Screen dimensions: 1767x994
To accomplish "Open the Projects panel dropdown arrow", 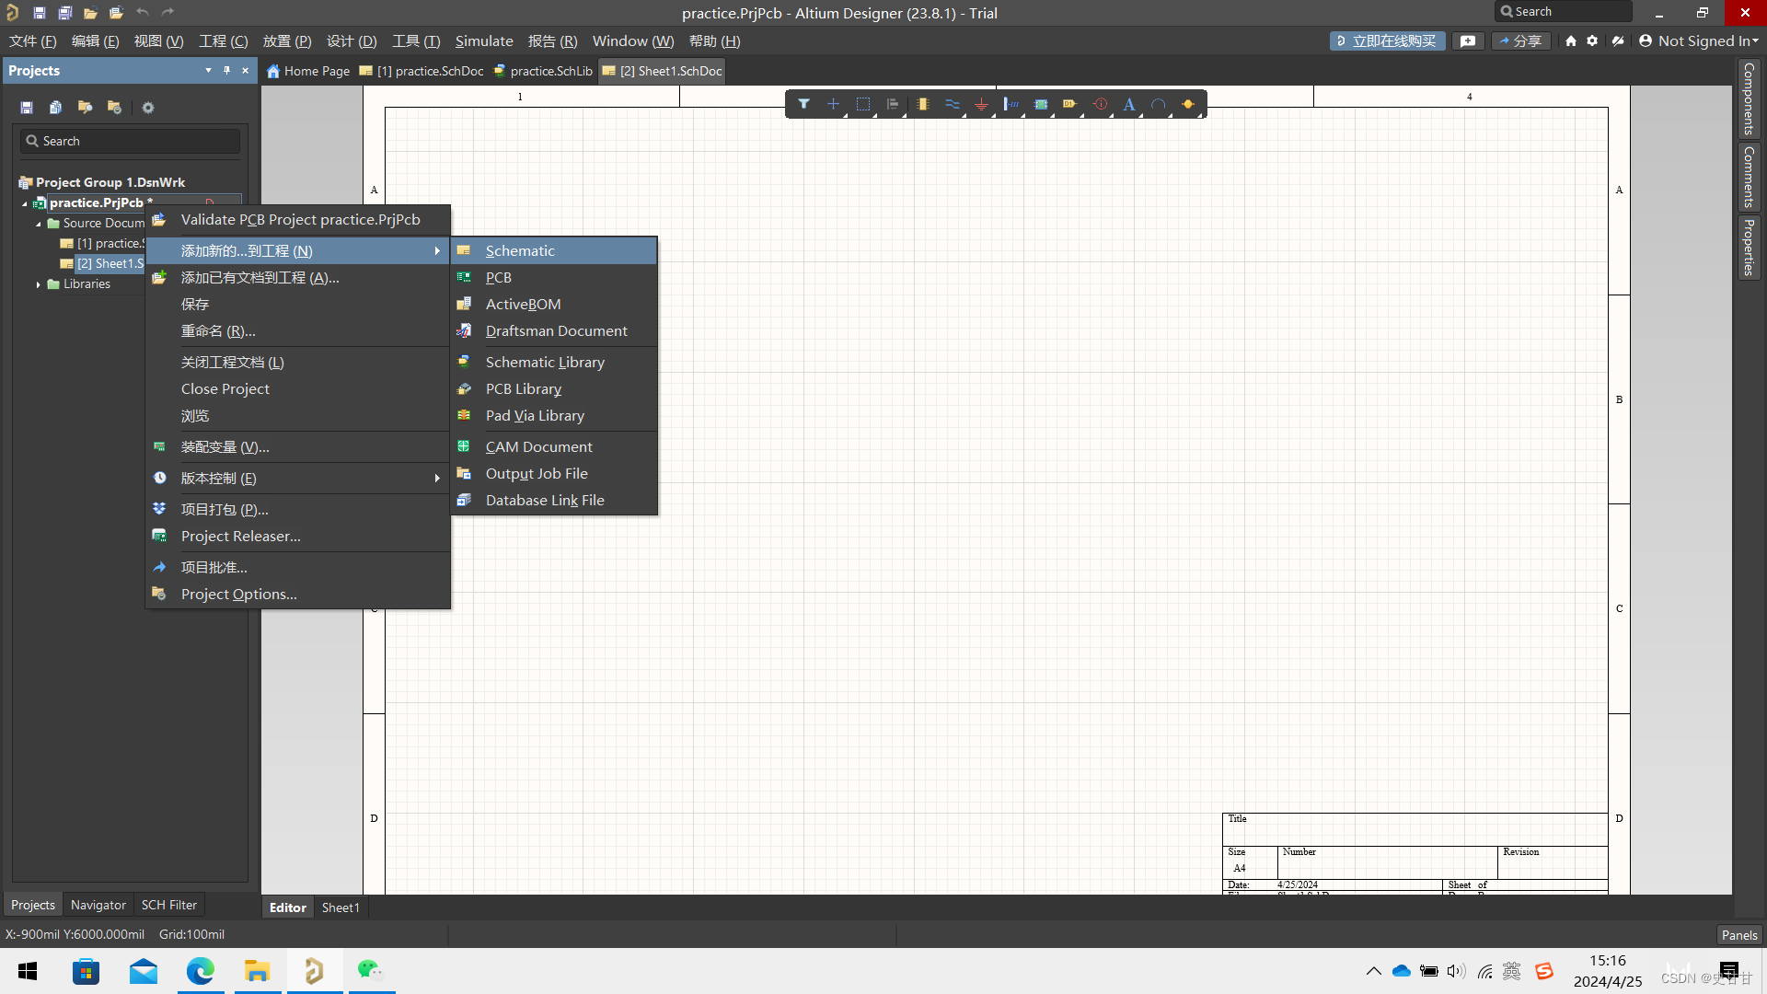I will click(x=208, y=71).
